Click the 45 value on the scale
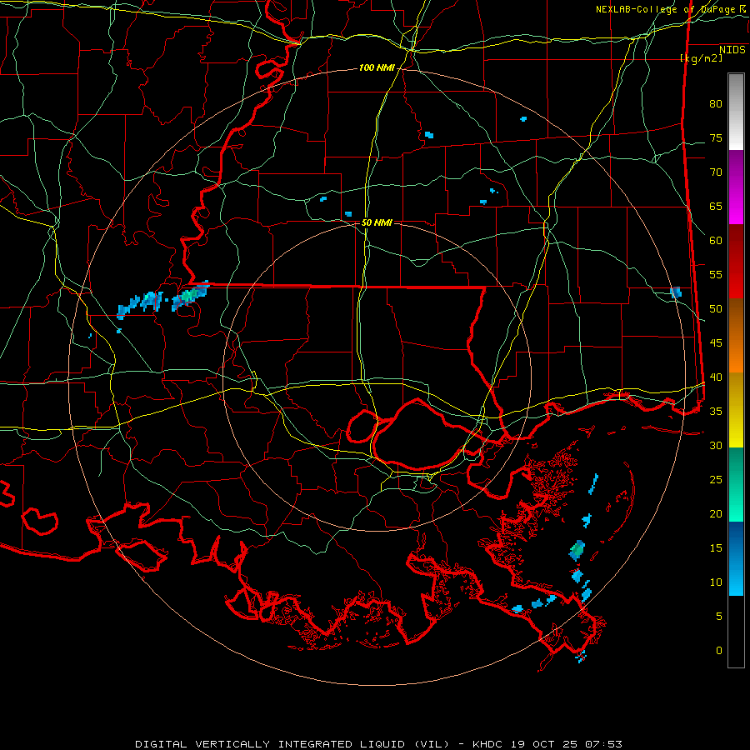The image size is (750, 750). (716, 343)
